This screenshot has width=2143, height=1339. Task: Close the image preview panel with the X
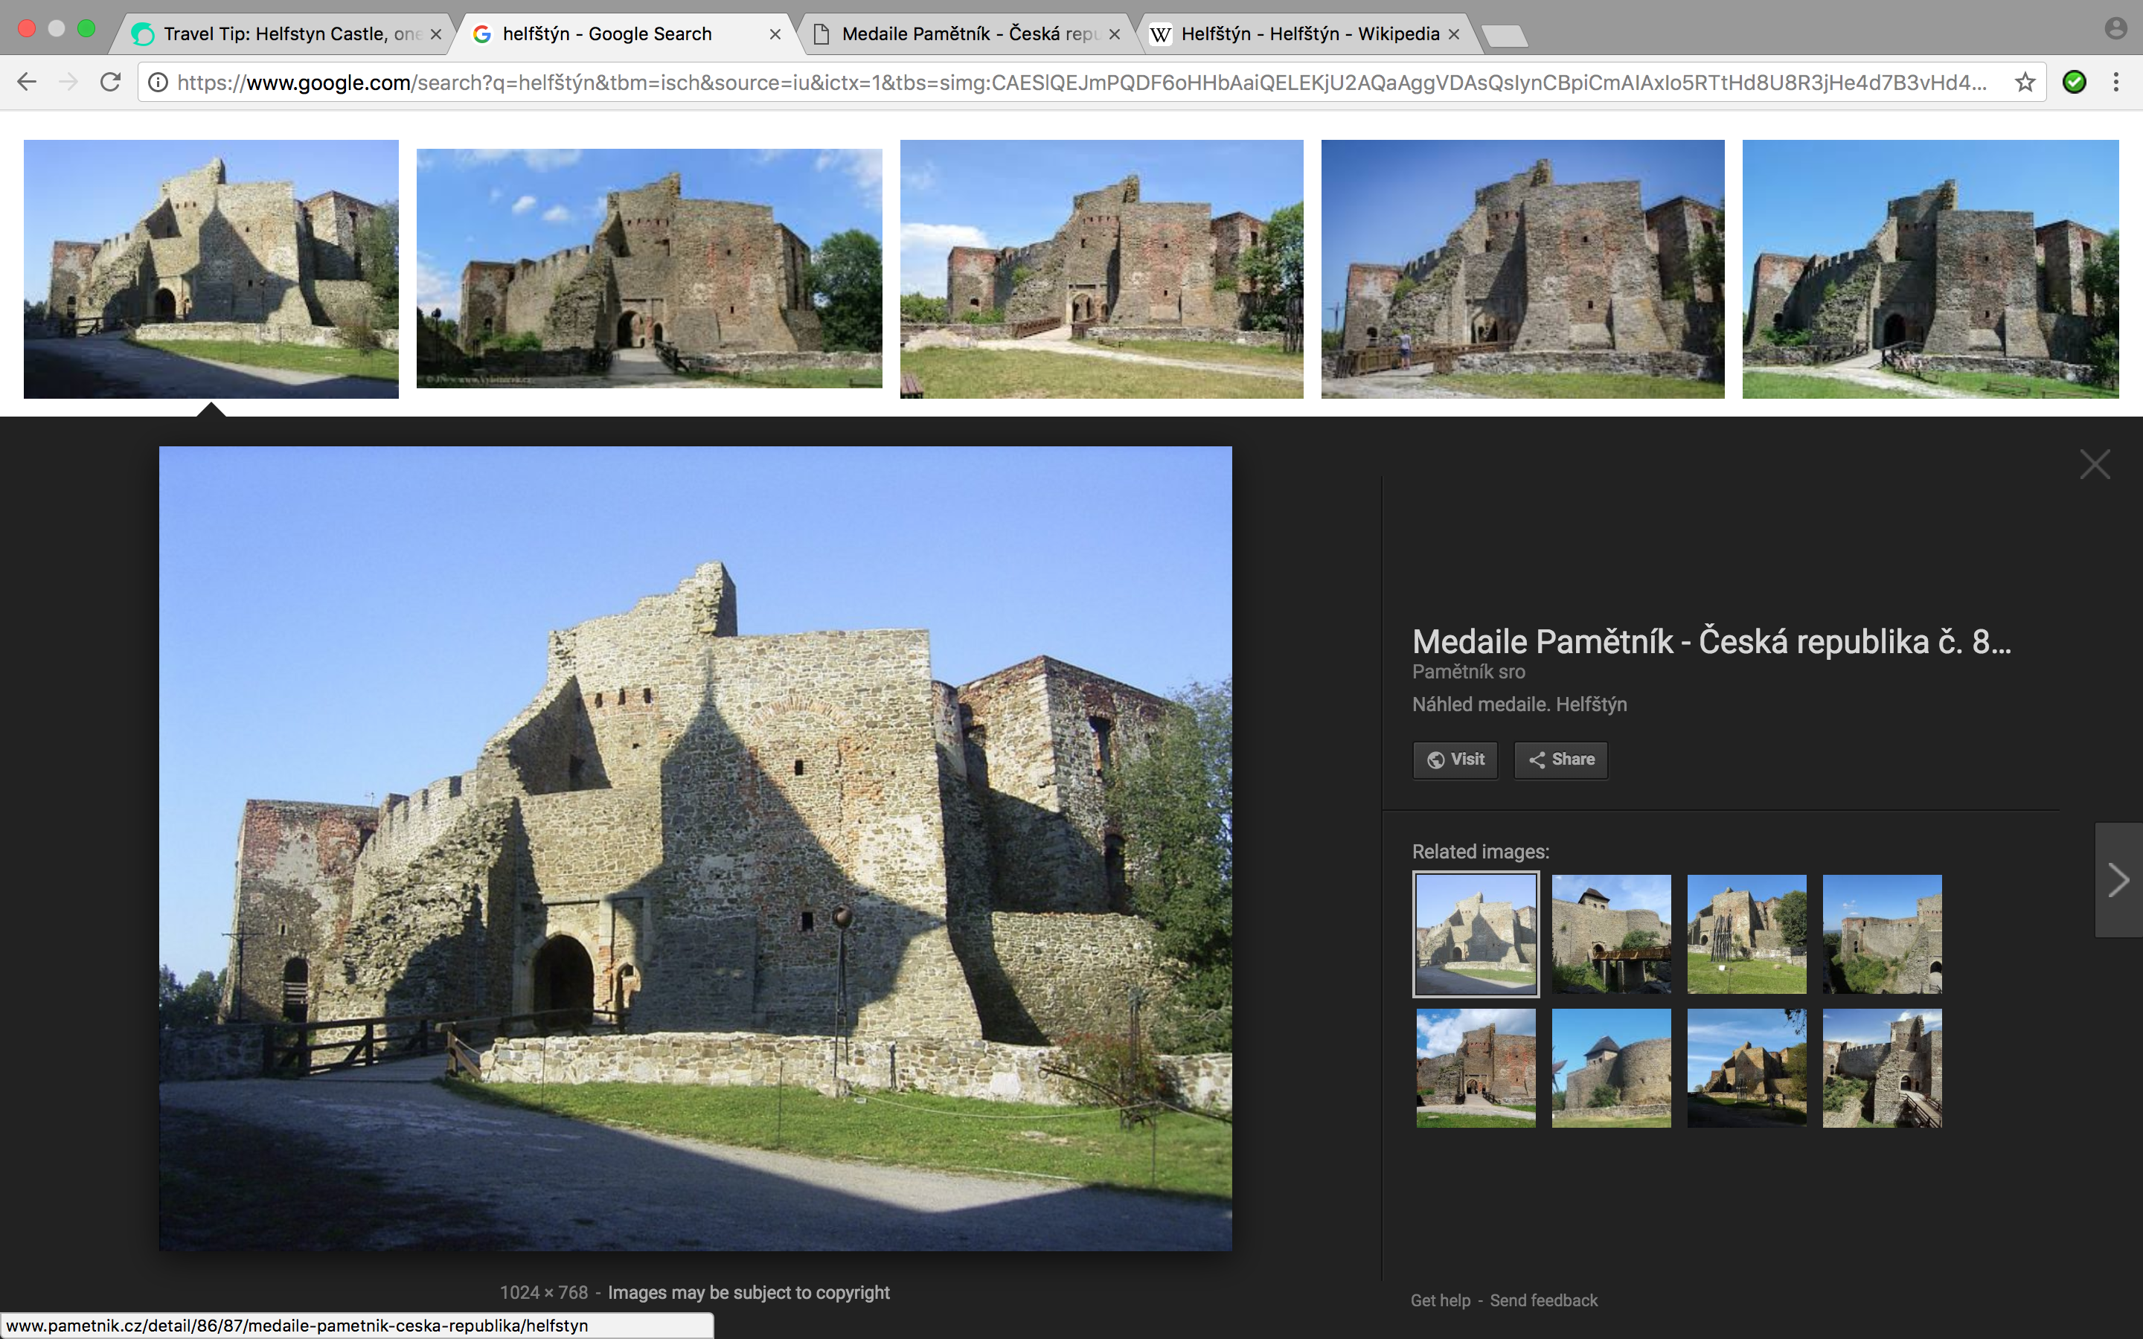(x=2095, y=464)
